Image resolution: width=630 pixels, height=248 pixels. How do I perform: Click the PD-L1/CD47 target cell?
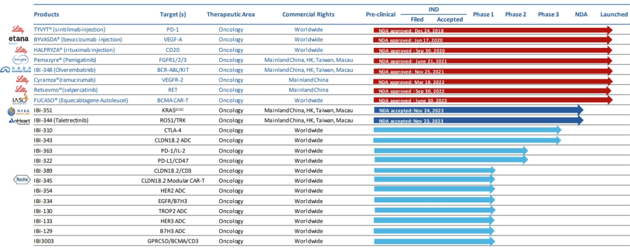173,160
